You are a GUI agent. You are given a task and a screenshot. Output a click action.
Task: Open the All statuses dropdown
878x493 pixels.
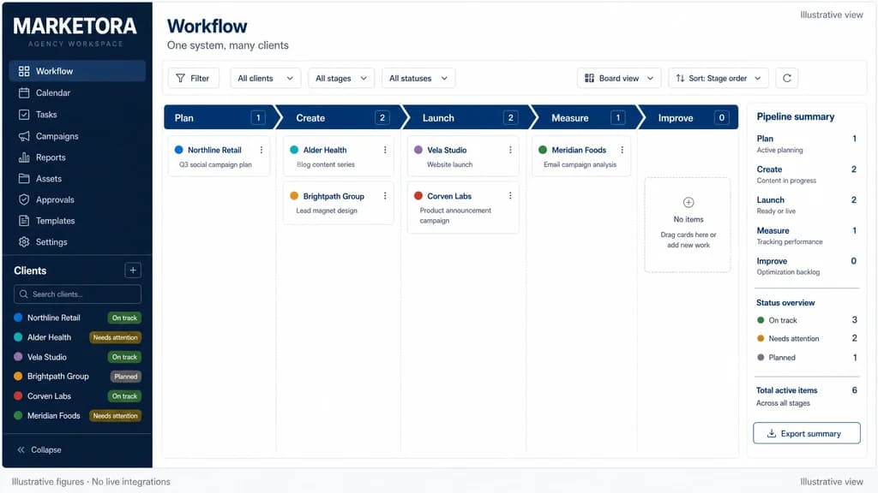pos(418,78)
